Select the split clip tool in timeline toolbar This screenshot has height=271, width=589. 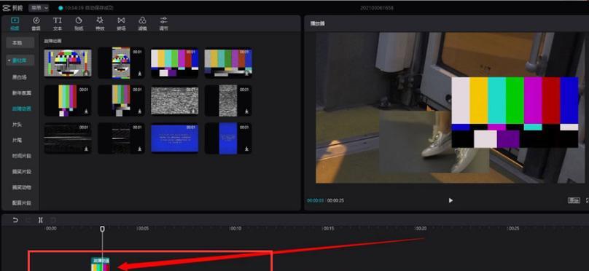[40, 220]
